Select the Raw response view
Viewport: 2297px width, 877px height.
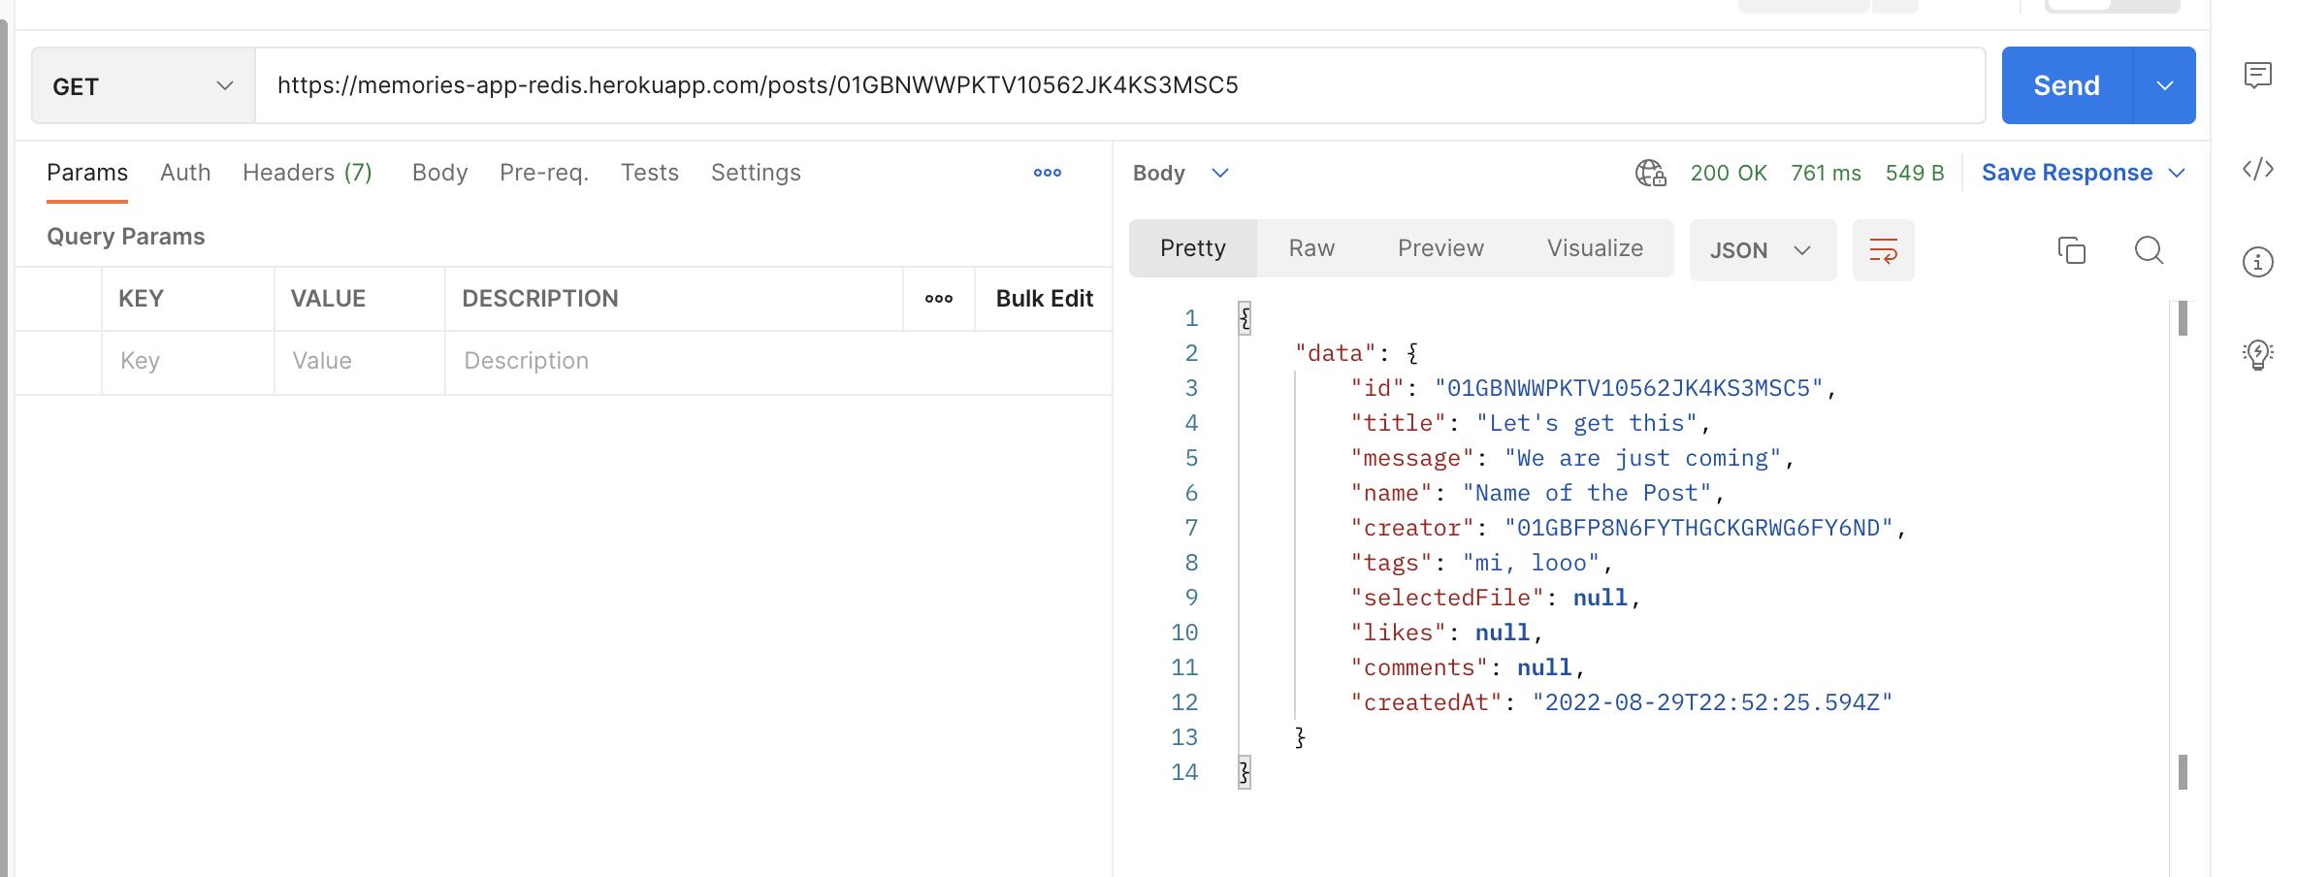pyautogui.click(x=1311, y=248)
